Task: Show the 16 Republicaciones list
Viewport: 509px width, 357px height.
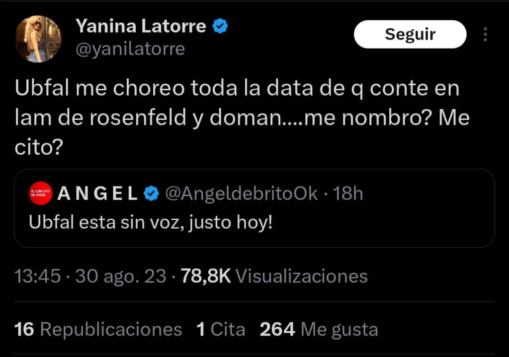Action: coord(98,329)
